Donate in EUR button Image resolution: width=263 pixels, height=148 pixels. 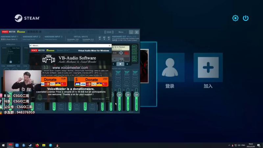pos(54,81)
